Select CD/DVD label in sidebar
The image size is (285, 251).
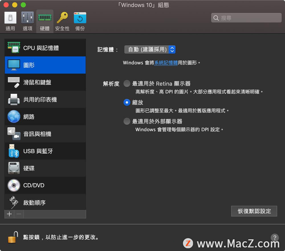pyautogui.click(x=34, y=185)
